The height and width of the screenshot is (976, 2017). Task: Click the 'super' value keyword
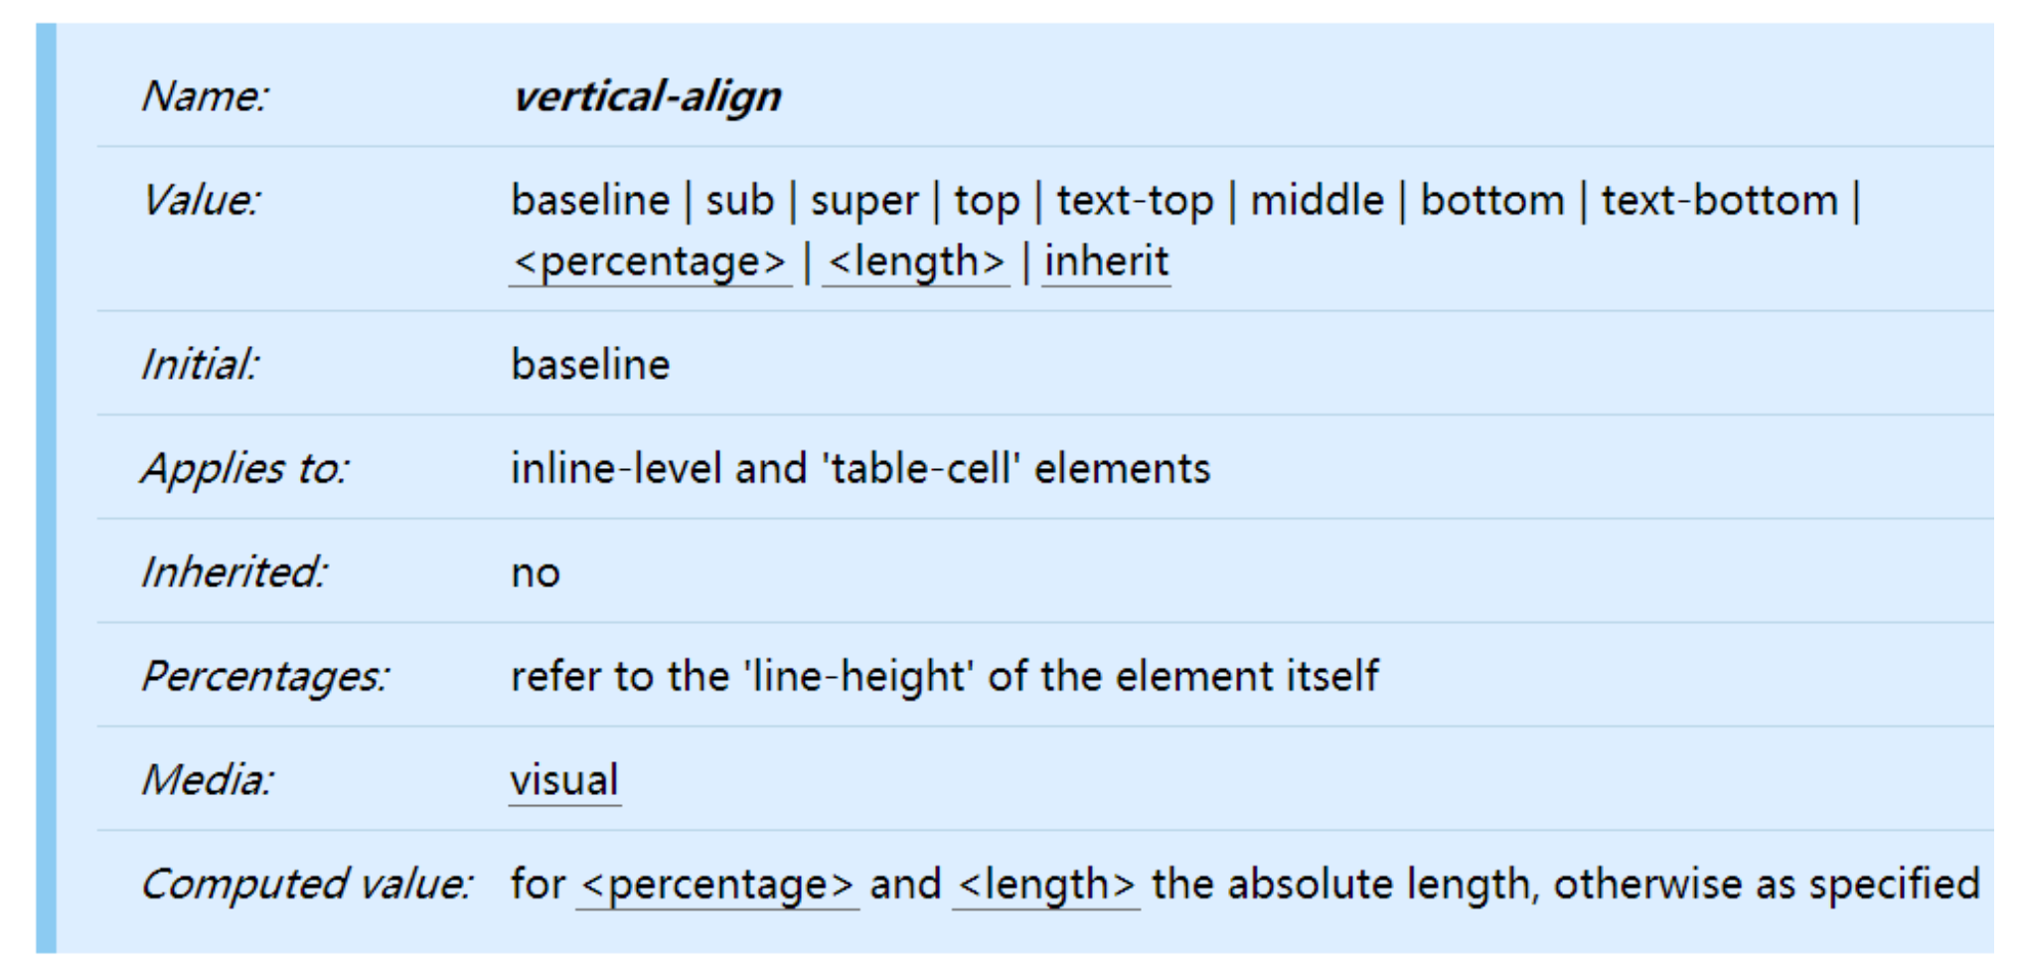pos(864,203)
